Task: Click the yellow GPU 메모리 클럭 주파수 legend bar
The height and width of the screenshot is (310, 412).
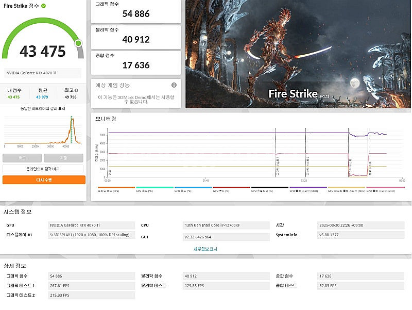Action: click(346, 188)
